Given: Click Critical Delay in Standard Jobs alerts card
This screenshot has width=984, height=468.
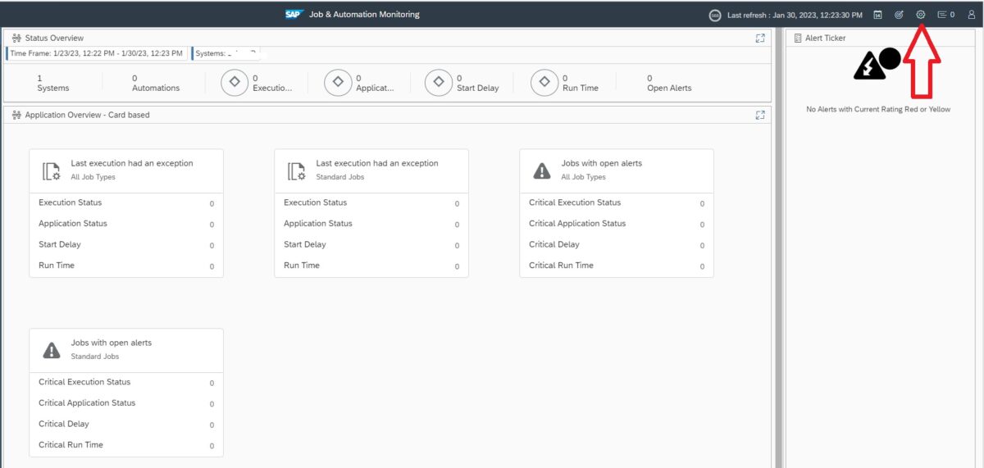Looking at the screenshot, I should (126, 425).
